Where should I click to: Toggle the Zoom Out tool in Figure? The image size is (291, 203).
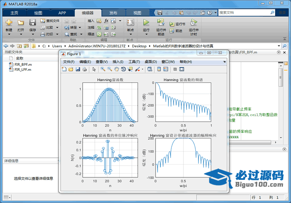109,69
